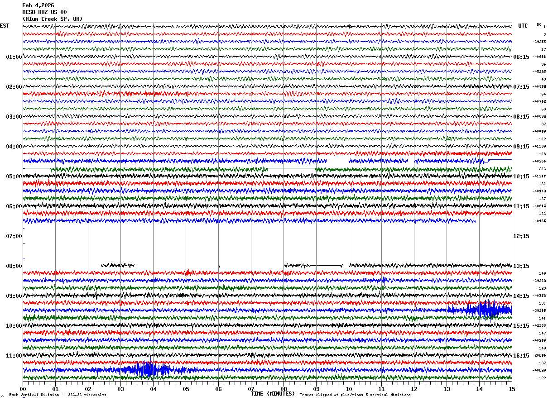Click minute tick label 05 on time axis
Screen dimensions: 548x401
pyautogui.click(x=186, y=389)
